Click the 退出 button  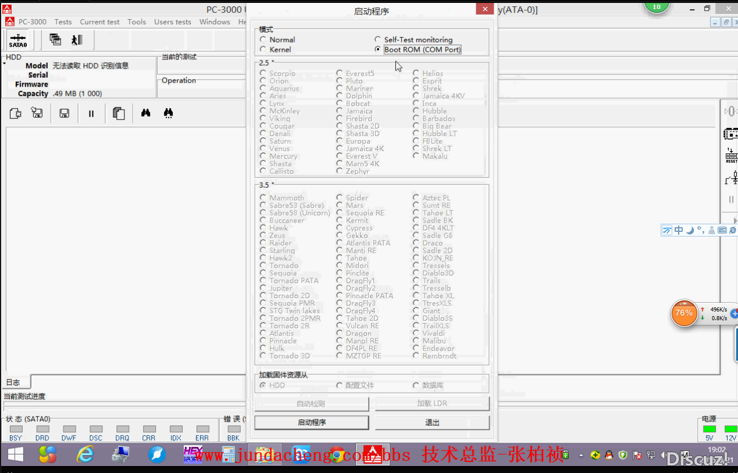click(433, 422)
